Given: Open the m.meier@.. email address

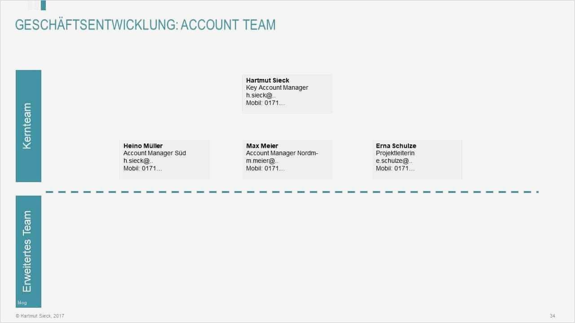Looking at the screenshot, I should click(262, 161).
